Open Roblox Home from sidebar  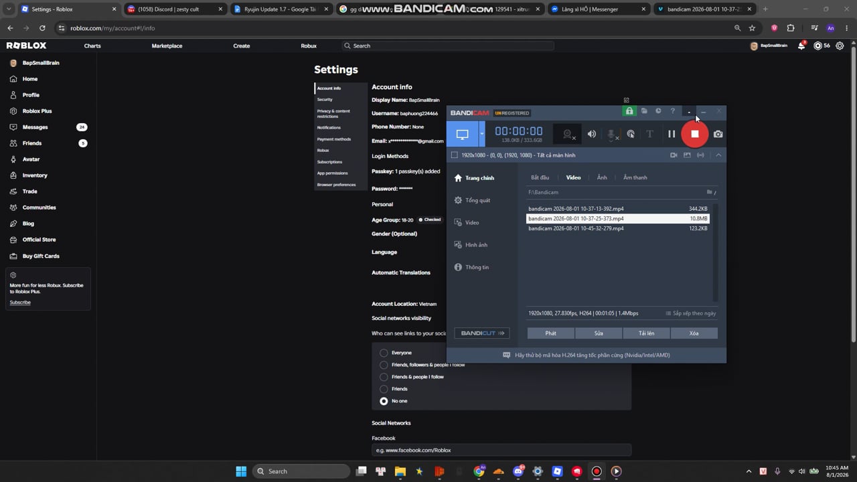click(30, 79)
